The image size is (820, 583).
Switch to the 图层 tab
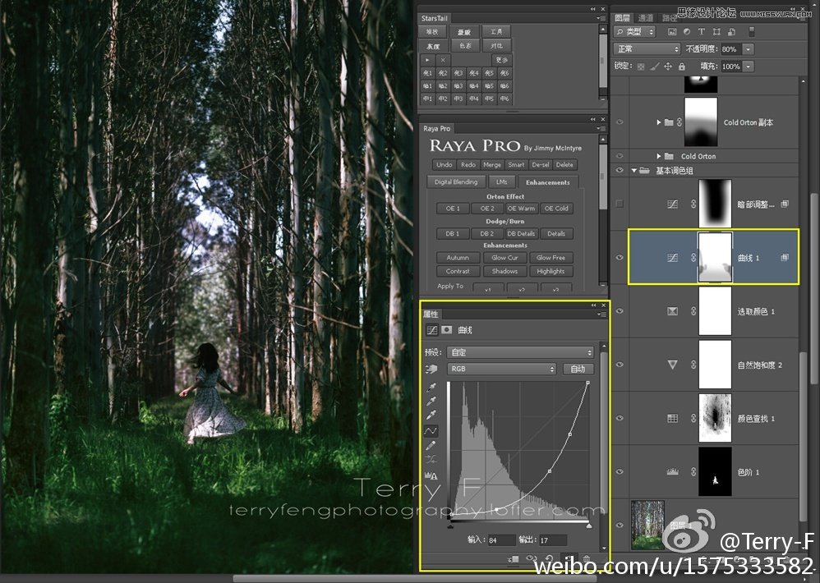pyautogui.click(x=622, y=18)
